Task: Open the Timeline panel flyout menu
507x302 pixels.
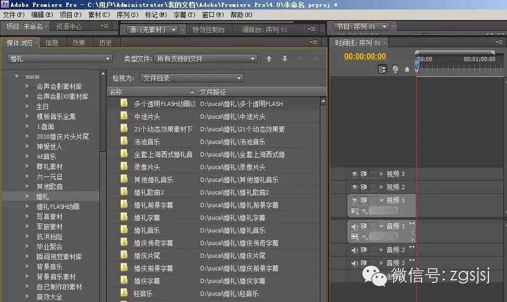Action: (499, 42)
